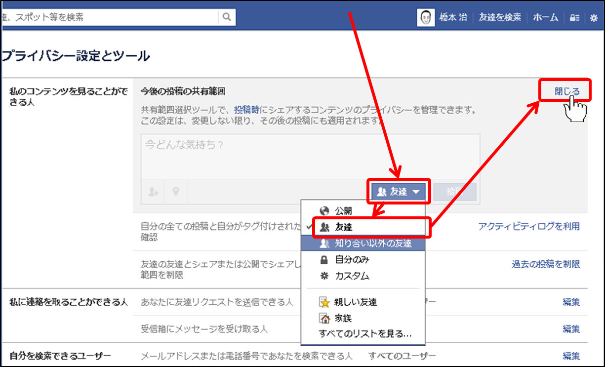The image size is (605, 367).
Task: Select 親しい友達 list option
Action: coord(356,302)
